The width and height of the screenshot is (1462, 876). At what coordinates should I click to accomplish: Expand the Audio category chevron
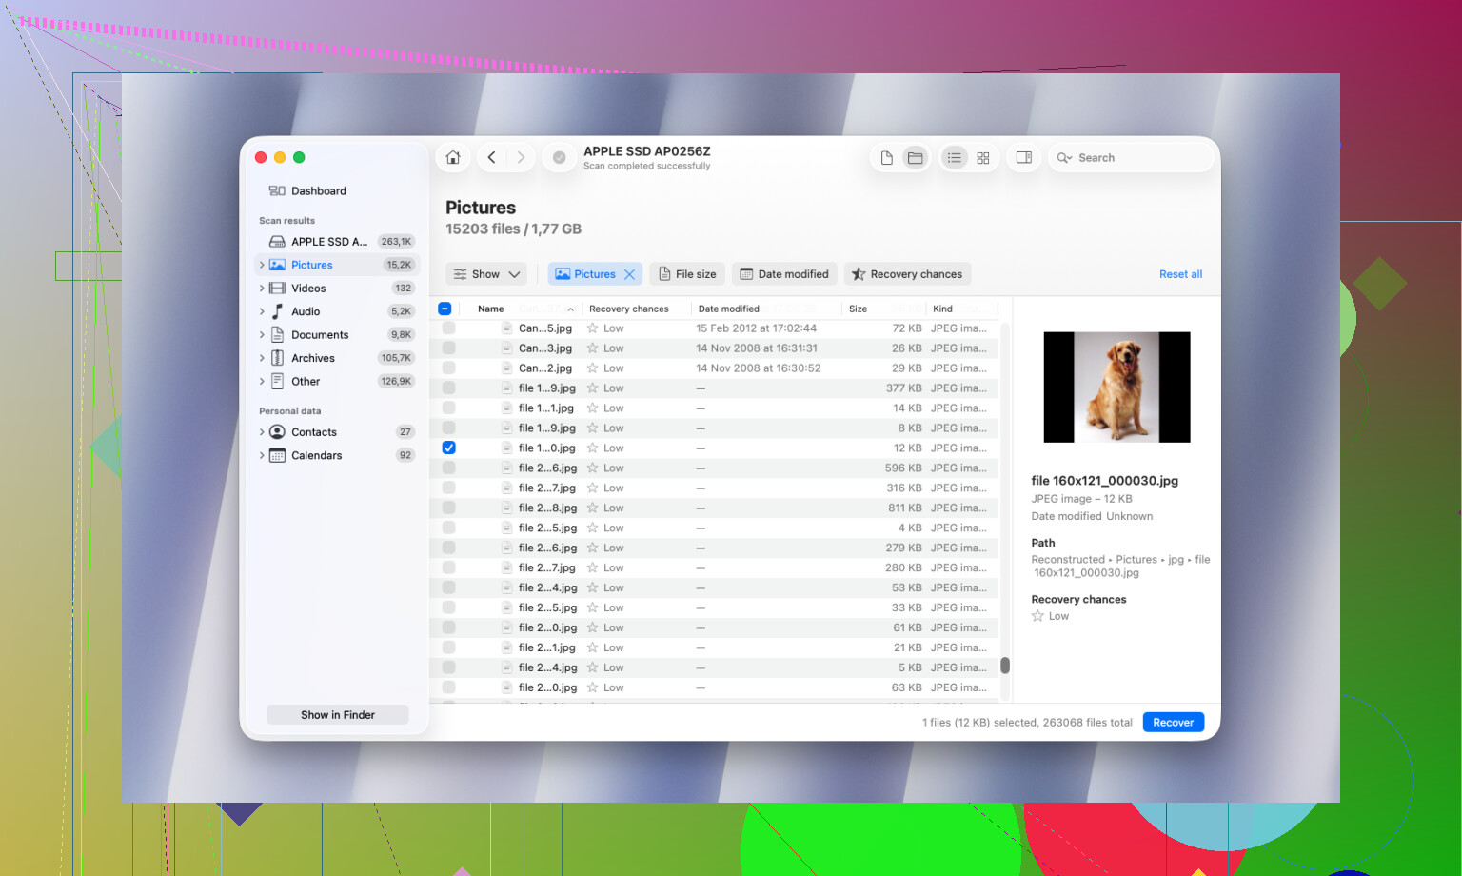coord(262,311)
